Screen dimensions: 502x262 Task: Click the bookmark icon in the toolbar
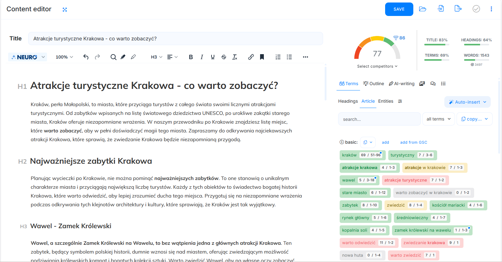pos(262,57)
